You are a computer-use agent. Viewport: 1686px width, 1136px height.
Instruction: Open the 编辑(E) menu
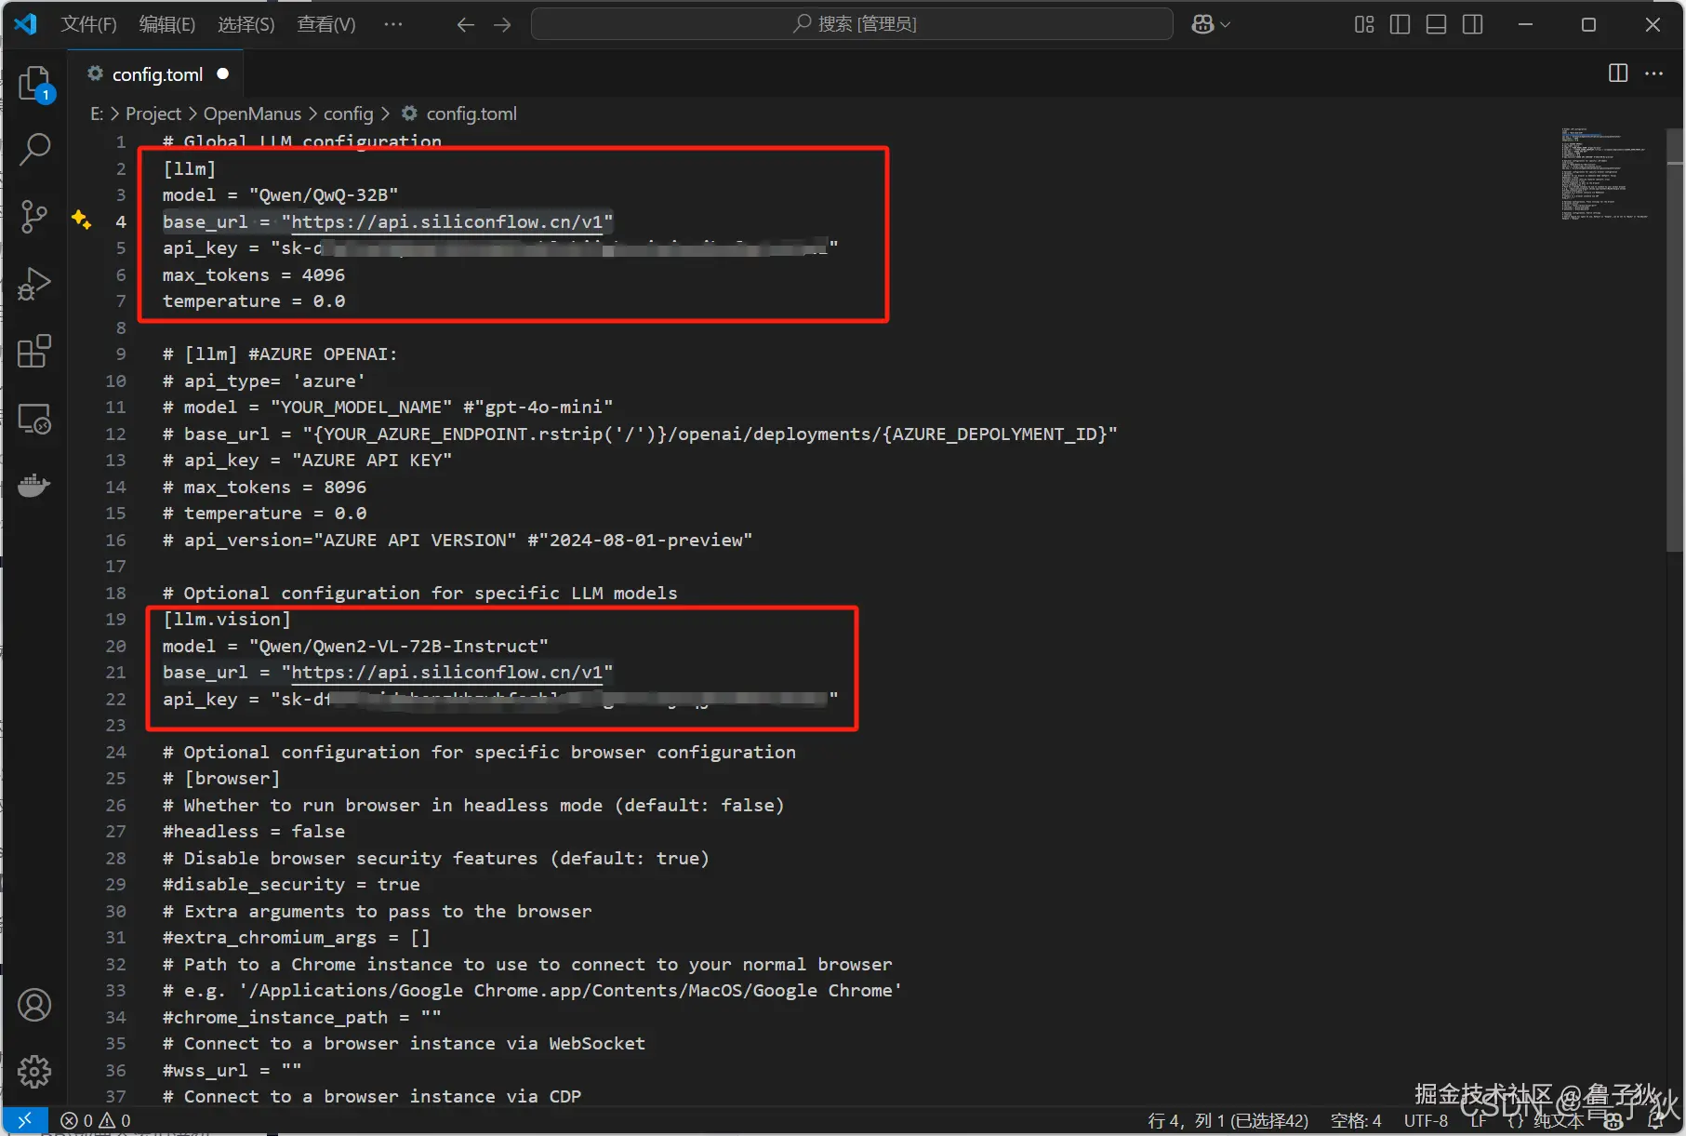[x=167, y=24]
